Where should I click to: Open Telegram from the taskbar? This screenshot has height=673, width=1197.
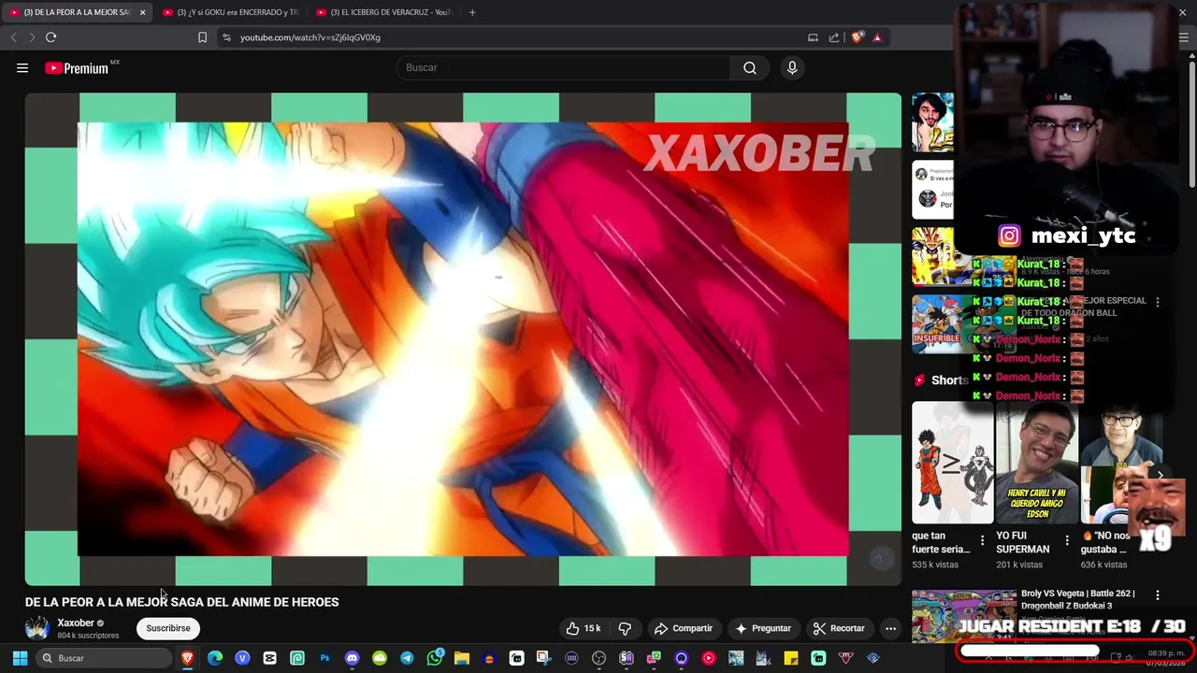(x=407, y=658)
